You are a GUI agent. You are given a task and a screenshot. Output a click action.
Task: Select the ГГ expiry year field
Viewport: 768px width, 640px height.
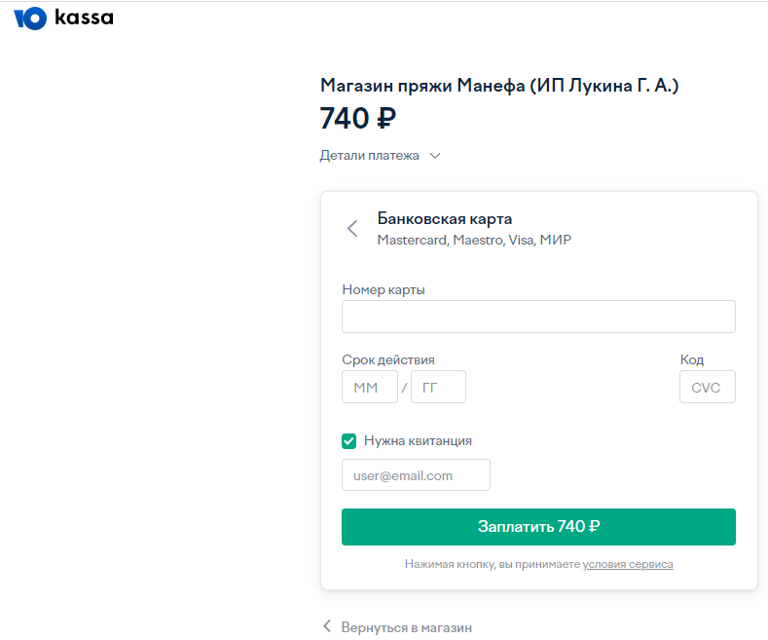(x=438, y=387)
